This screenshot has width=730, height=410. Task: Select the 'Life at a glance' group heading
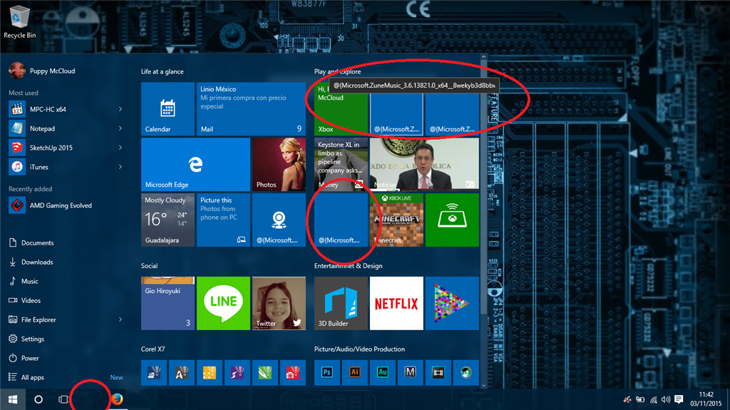point(162,71)
